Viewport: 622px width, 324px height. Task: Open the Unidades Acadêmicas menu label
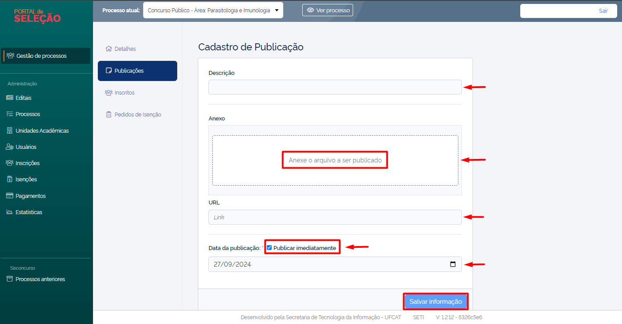42,130
